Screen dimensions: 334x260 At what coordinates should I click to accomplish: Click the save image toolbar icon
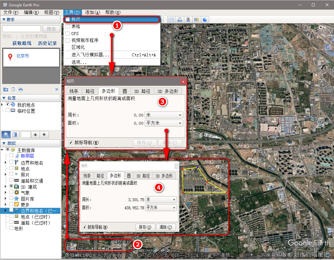click(x=188, y=19)
